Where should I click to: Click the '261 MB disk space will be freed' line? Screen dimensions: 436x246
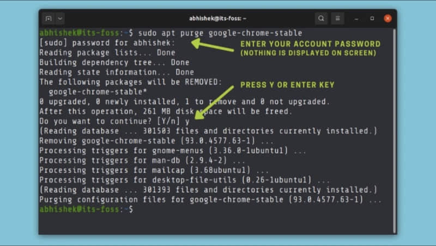[166, 111]
